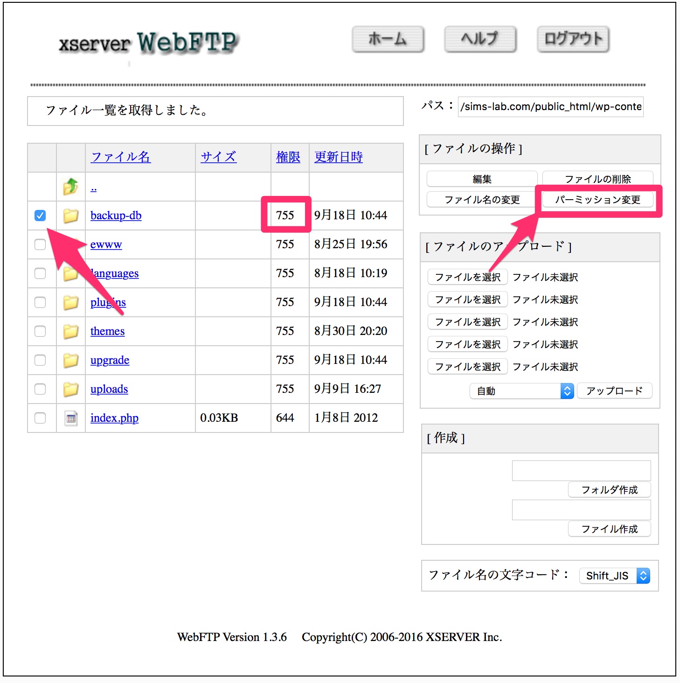Click the index.php file icon
680x683 pixels.
[x=70, y=418]
